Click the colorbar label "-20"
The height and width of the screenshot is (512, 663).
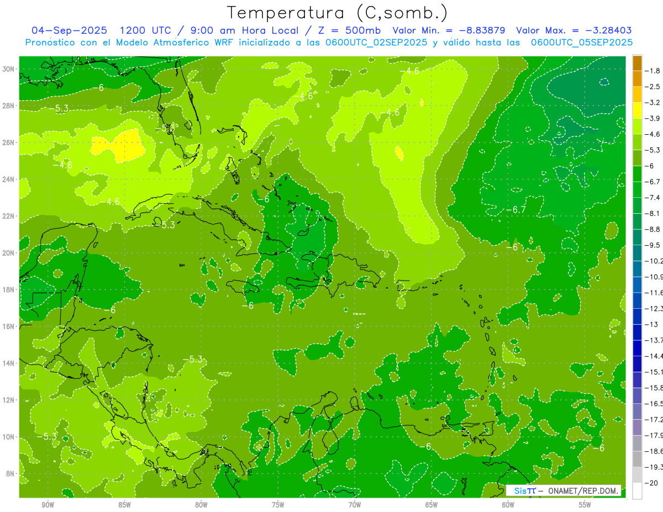point(651,483)
